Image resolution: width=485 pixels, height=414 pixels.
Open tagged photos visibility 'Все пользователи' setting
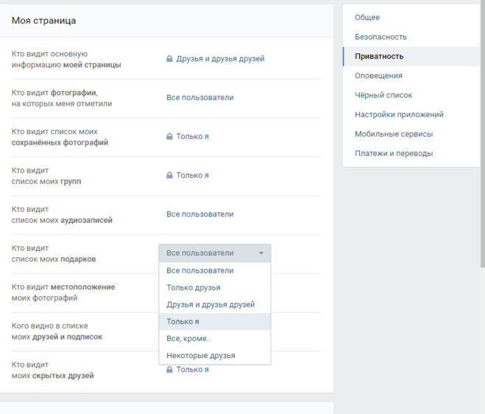tap(199, 98)
